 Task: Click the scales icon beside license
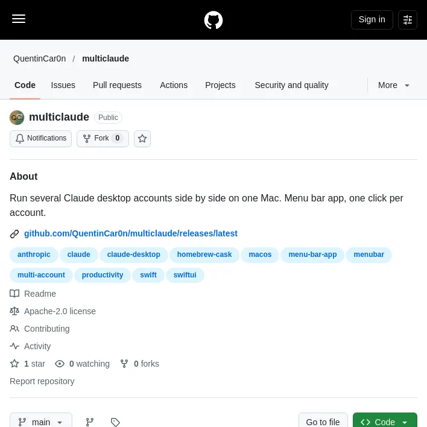(x=14, y=311)
